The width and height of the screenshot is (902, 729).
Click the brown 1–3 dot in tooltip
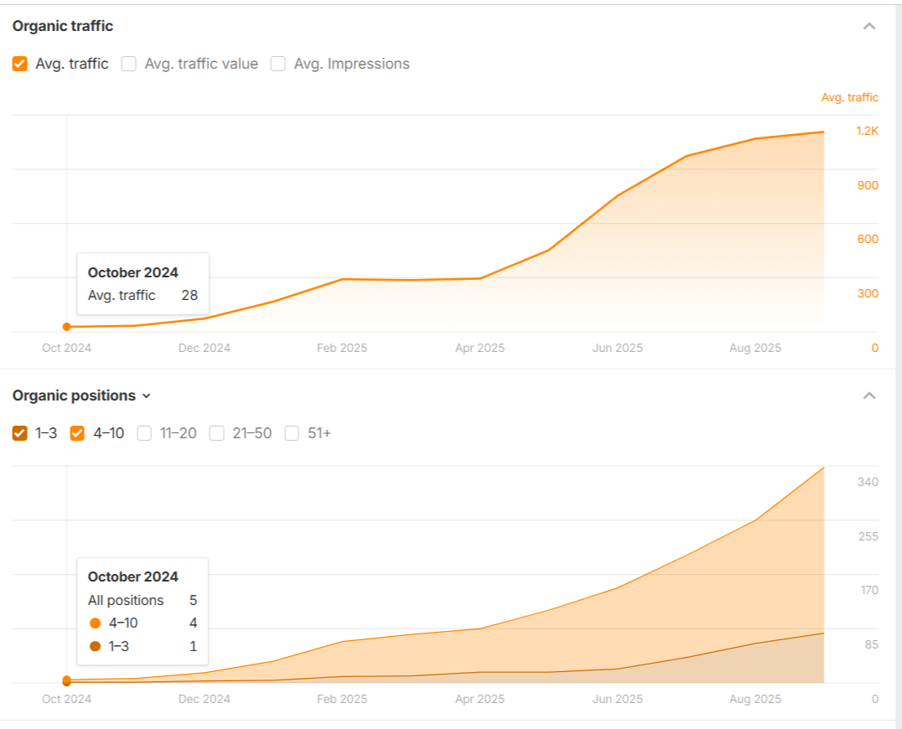tap(95, 647)
